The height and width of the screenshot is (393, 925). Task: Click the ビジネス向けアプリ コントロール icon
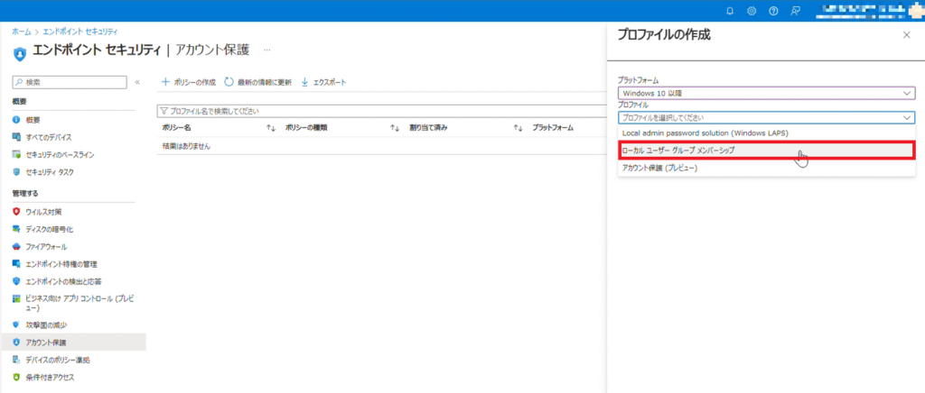(16, 299)
